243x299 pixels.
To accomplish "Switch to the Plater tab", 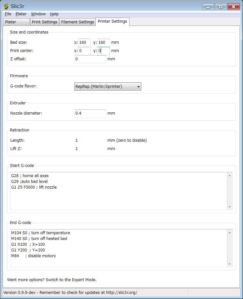I will pyautogui.click(x=16, y=22).
